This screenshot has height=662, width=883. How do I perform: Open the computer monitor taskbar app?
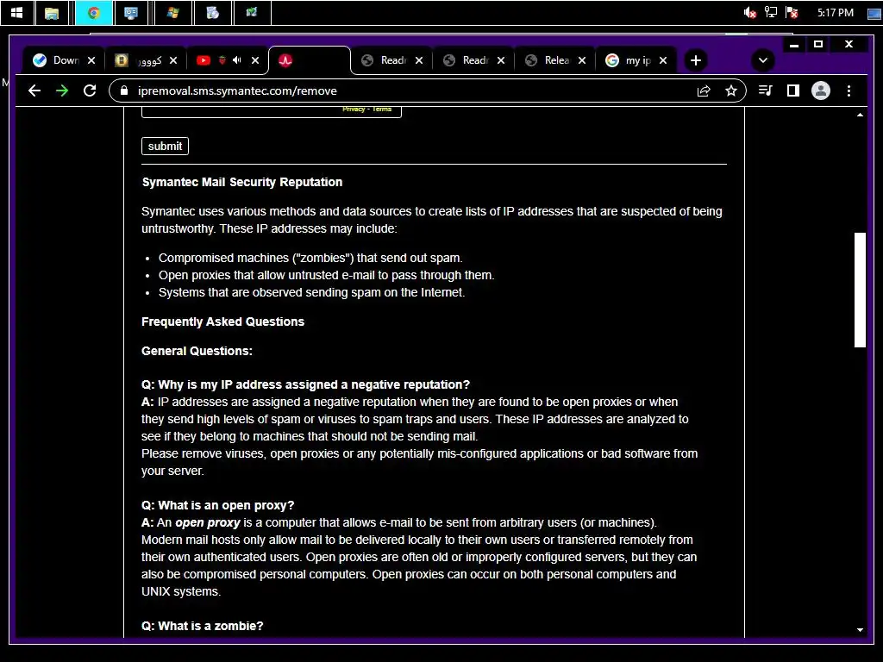click(131, 12)
